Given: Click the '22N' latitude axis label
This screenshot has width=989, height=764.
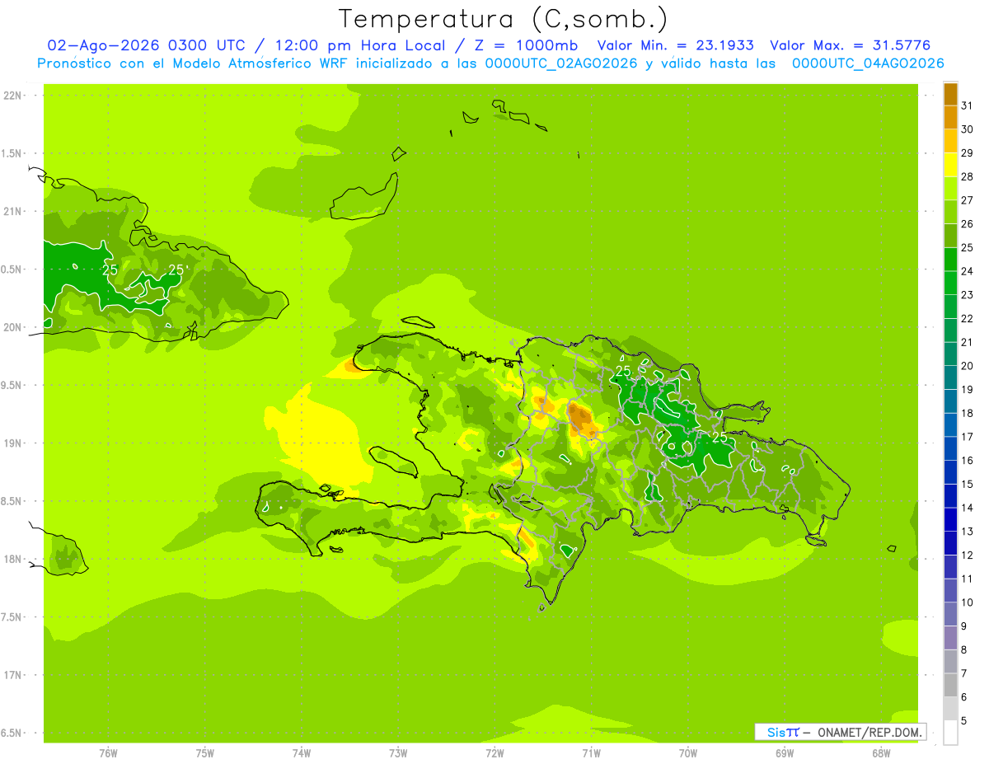Looking at the screenshot, I should coord(13,96).
